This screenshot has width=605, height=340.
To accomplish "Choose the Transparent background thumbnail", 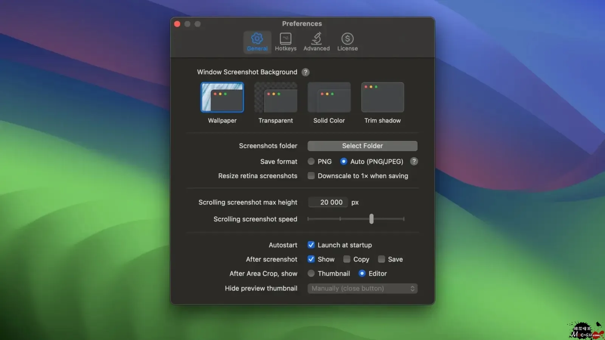I will pos(276,97).
